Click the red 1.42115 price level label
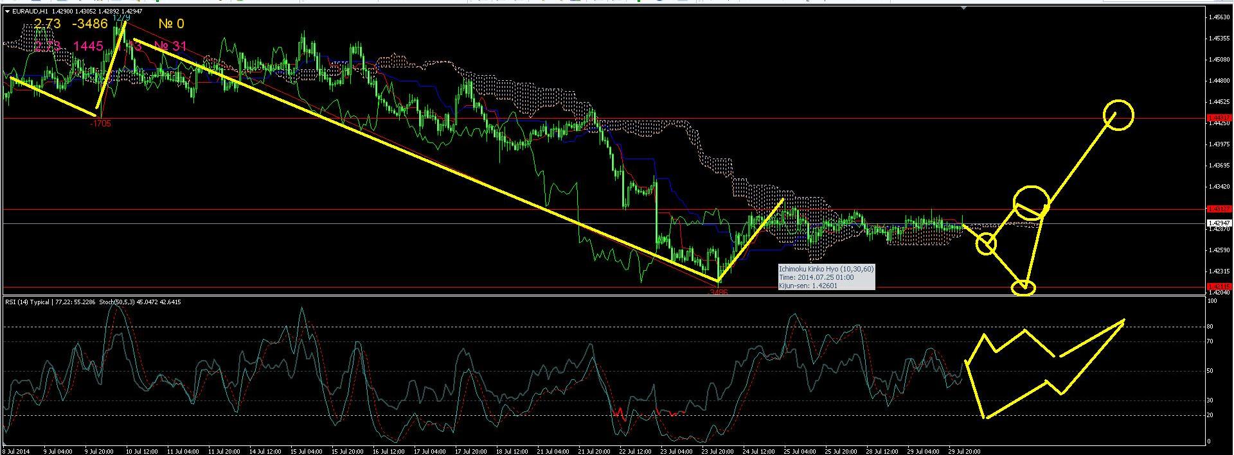Viewport: 1234px width, 455px height. (1219, 286)
